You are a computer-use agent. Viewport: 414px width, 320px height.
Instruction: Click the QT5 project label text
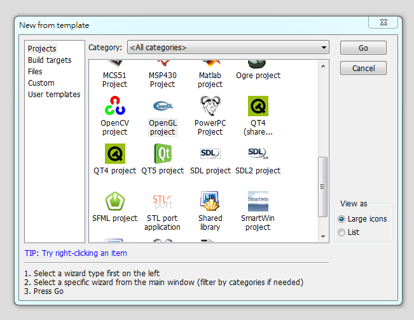point(162,171)
